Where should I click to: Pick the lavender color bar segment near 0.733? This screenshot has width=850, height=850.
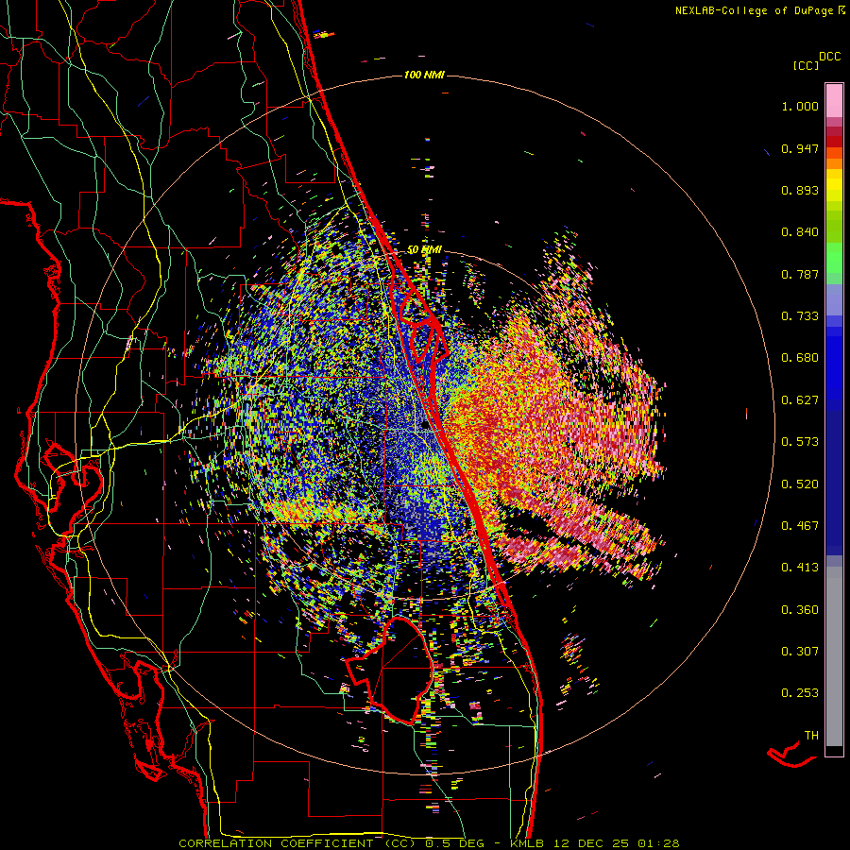(834, 299)
